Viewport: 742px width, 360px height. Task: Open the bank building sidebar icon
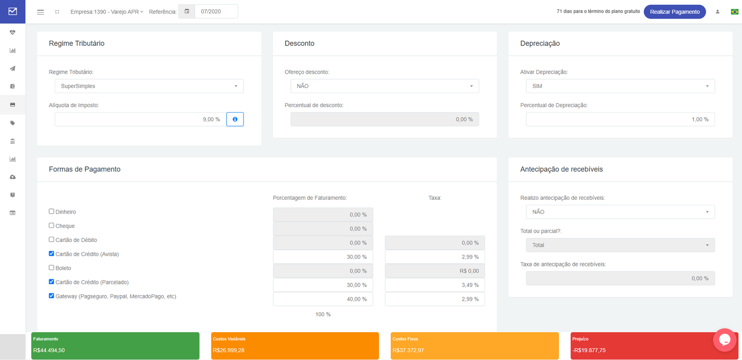click(13, 141)
